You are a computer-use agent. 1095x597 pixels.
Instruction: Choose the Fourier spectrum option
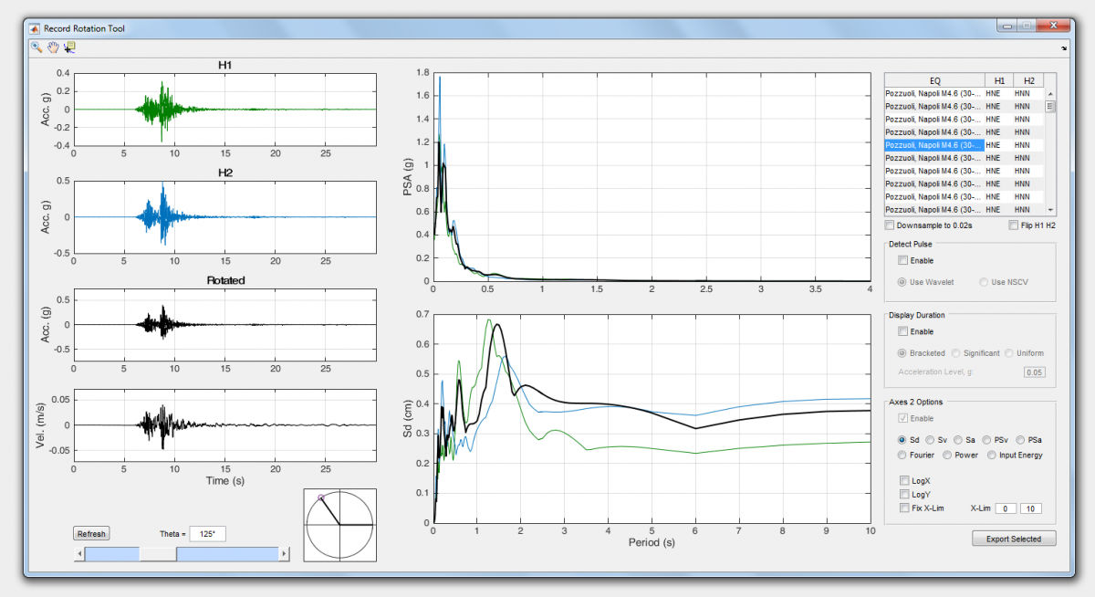[903, 455]
